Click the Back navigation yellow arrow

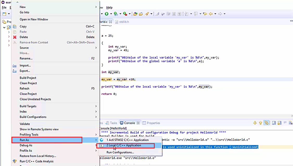click(x=211, y=14)
